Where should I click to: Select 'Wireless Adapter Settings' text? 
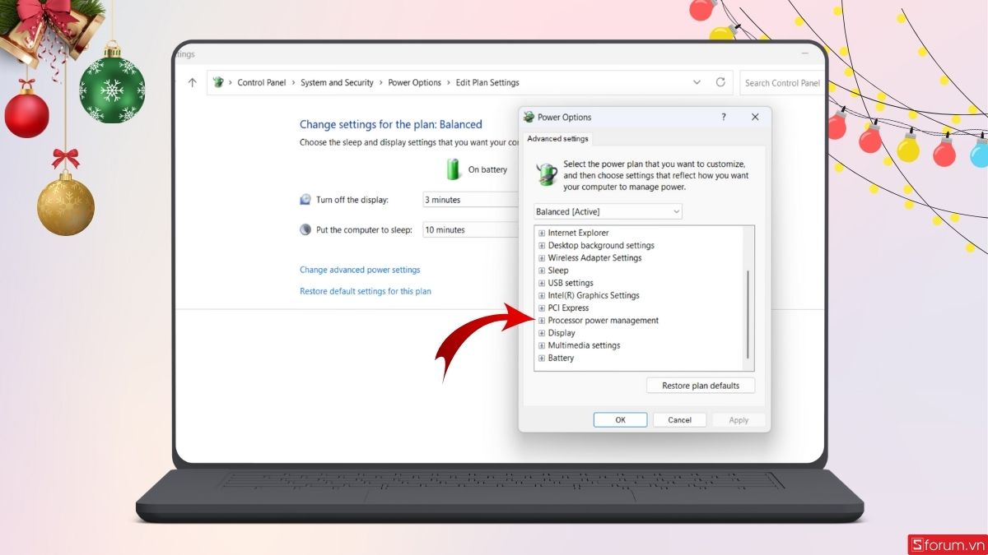pyautogui.click(x=594, y=258)
